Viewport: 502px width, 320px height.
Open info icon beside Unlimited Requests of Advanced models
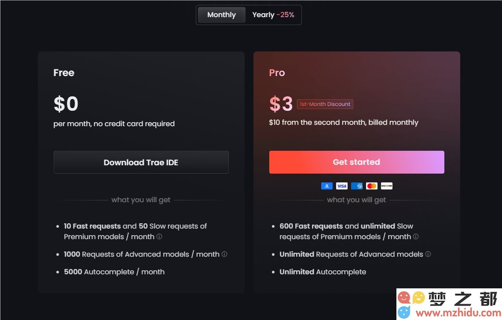point(428,254)
